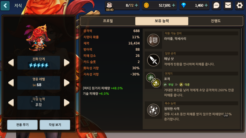Select the 착용 가능 장비 icon
The width and height of the screenshot is (246, 138).
pyautogui.click(x=153, y=40)
